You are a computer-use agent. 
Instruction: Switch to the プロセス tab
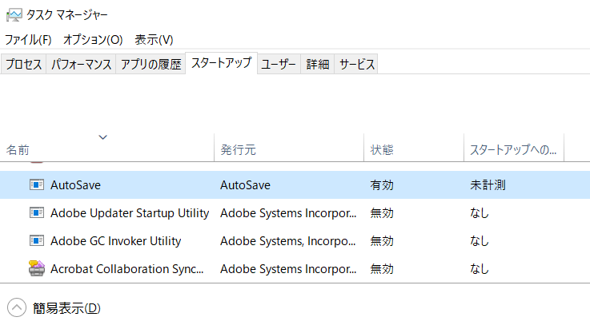click(x=23, y=64)
